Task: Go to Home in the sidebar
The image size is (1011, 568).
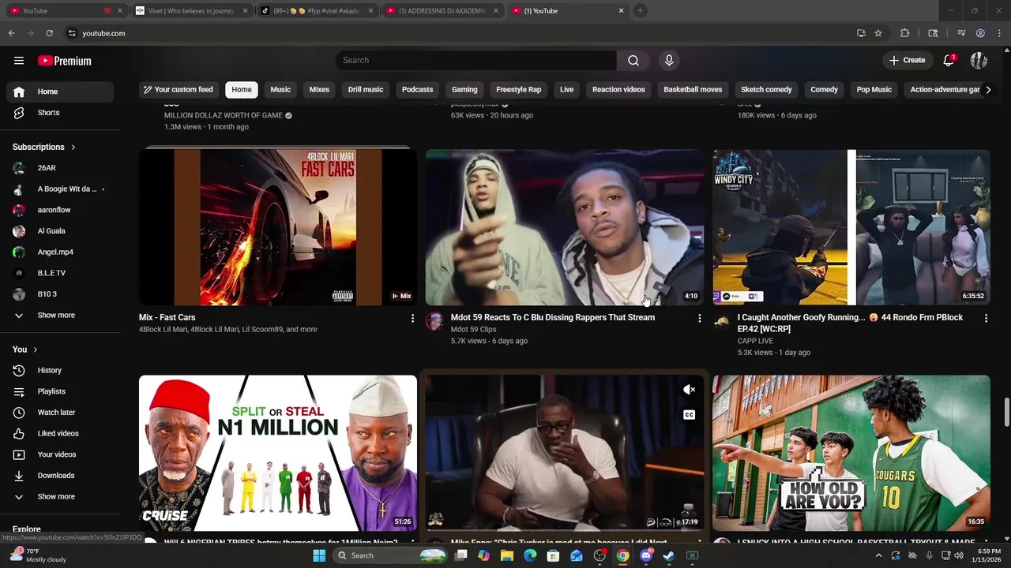Action: point(60,92)
